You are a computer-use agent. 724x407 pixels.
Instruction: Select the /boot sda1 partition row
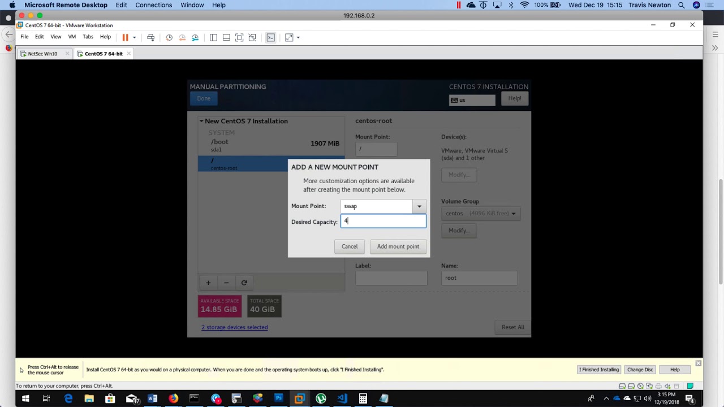pos(271,145)
